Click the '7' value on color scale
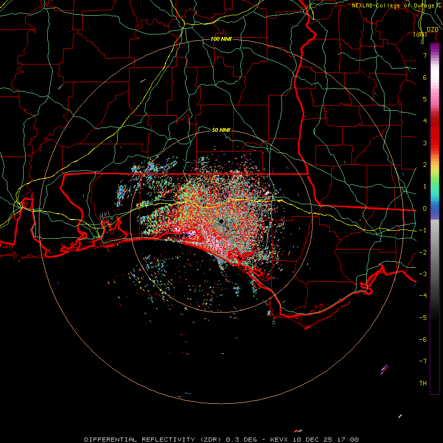 point(425,55)
